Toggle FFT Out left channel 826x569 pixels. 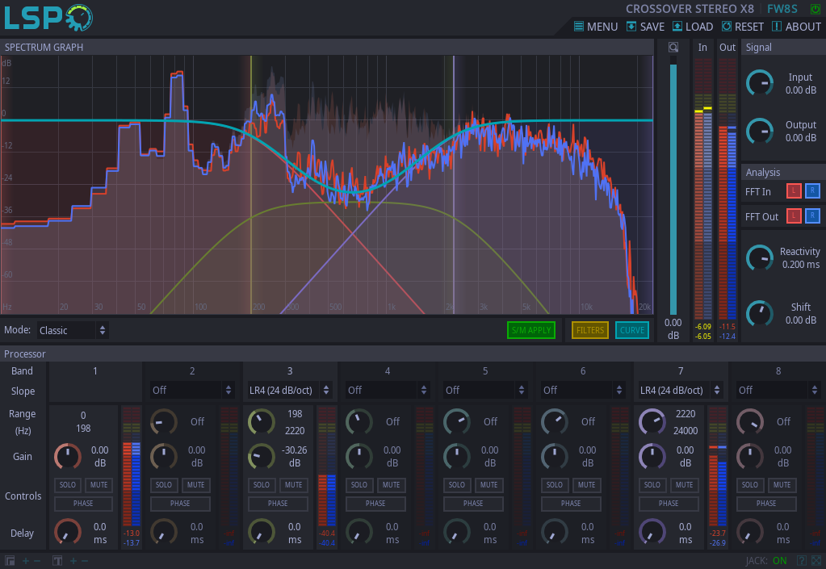point(794,215)
